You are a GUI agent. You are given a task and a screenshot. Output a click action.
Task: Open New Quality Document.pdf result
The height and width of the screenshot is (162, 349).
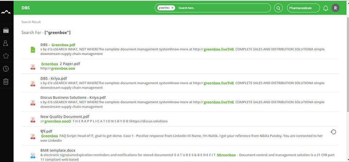65,117
